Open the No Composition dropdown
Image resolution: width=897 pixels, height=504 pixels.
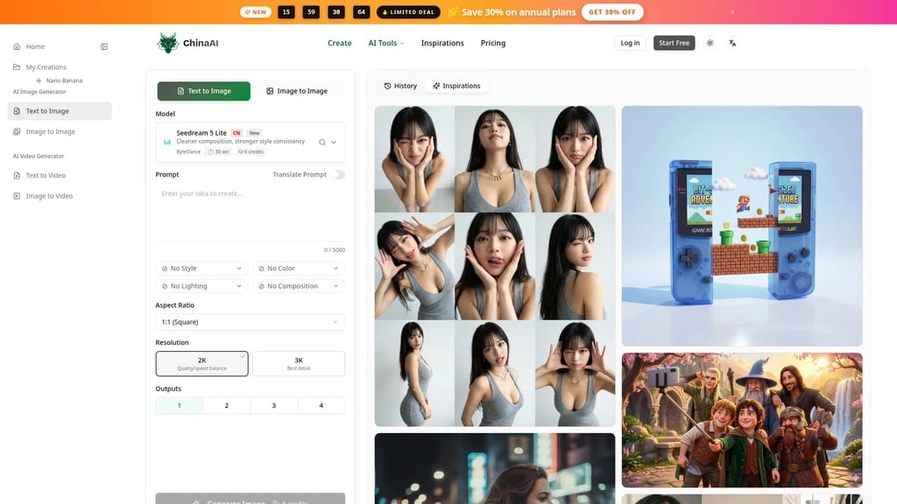299,286
